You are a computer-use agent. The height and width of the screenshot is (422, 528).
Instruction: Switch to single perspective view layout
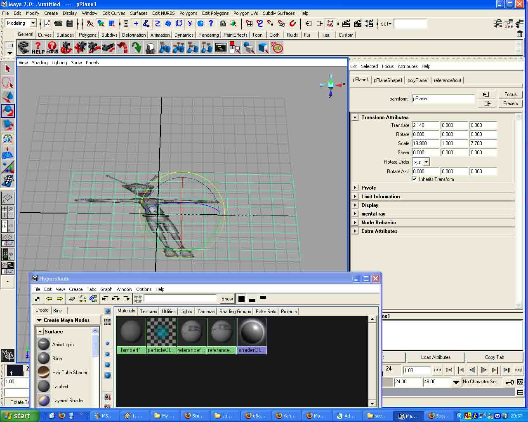pyautogui.click(x=7, y=198)
